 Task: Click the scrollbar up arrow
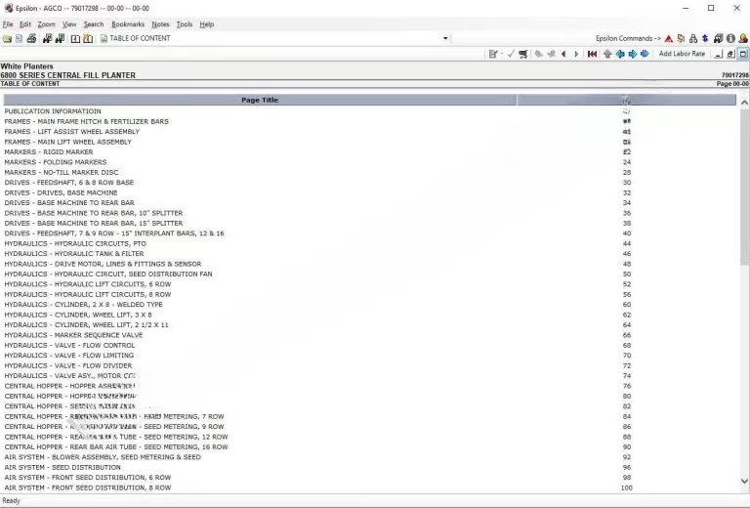click(x=744, y=103)
